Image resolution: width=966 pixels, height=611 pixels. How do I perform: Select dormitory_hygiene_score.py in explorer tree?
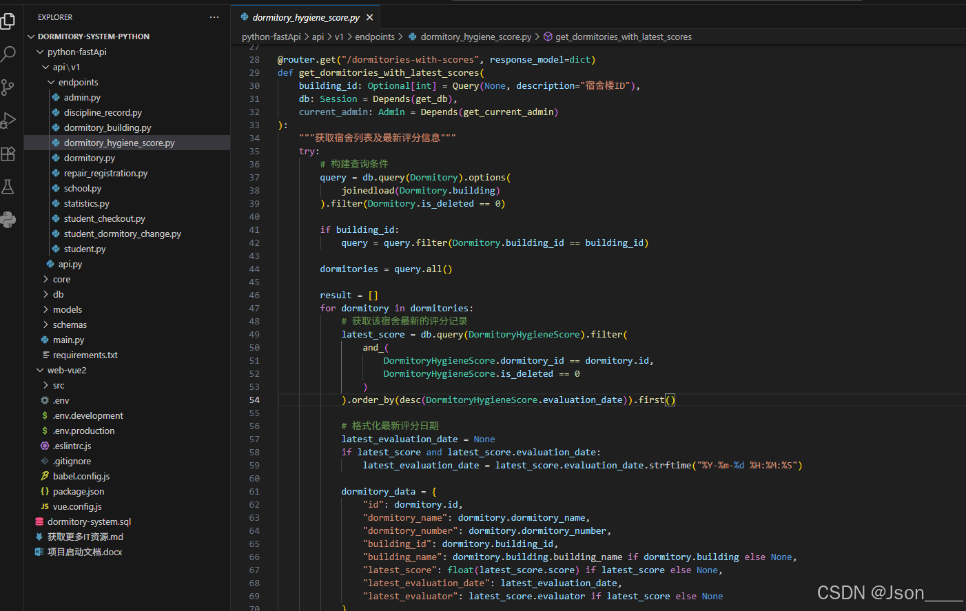coord(127,143)
